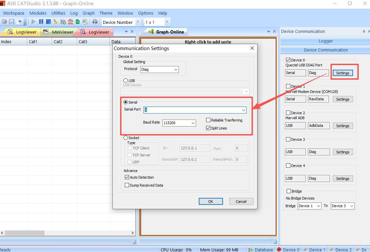Open Settings for Device 2 Marvell ADB
Viewport: 370px width, 252px height.
pos(343,126)
